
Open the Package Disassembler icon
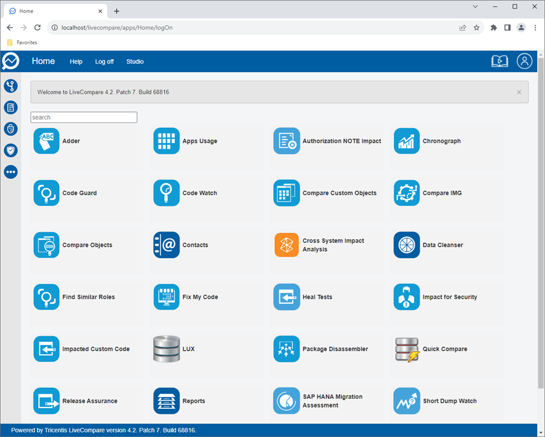click(x=287, y=348)
